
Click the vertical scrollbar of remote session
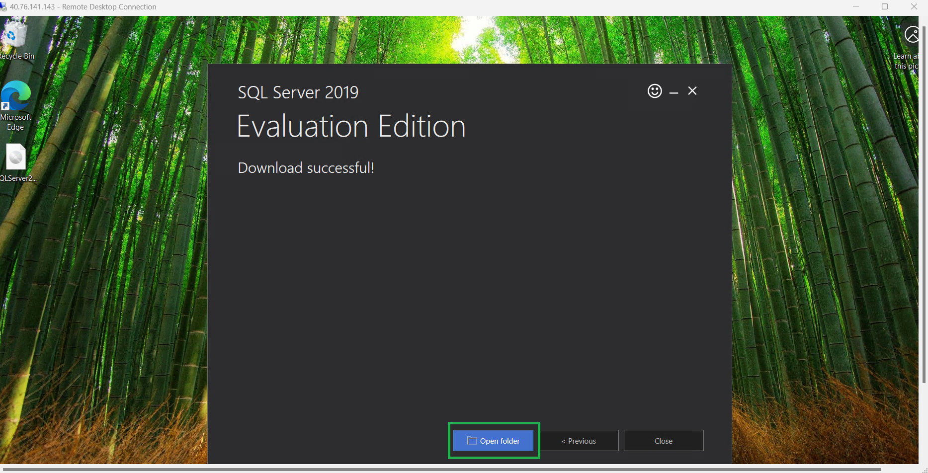tap(924, 205)
